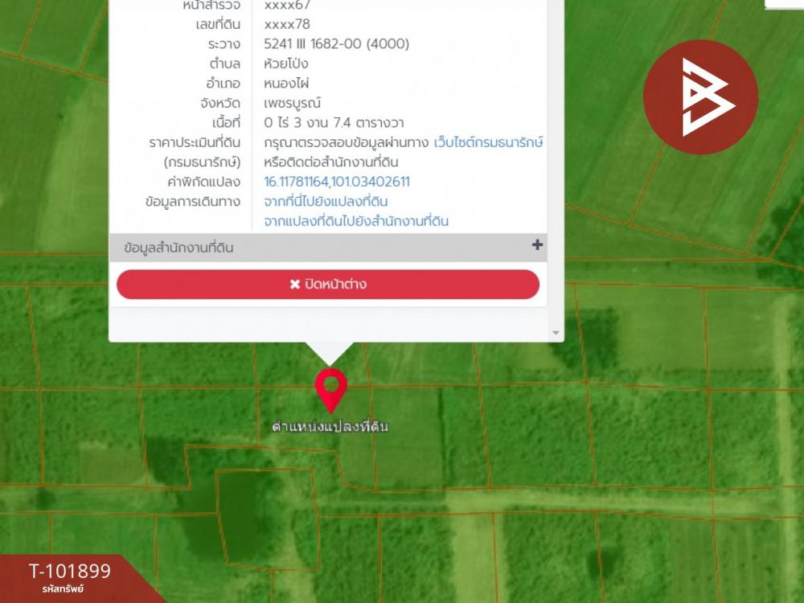Open the เว็บไซต์กรมธนารักษ์ link

[488, 142]
